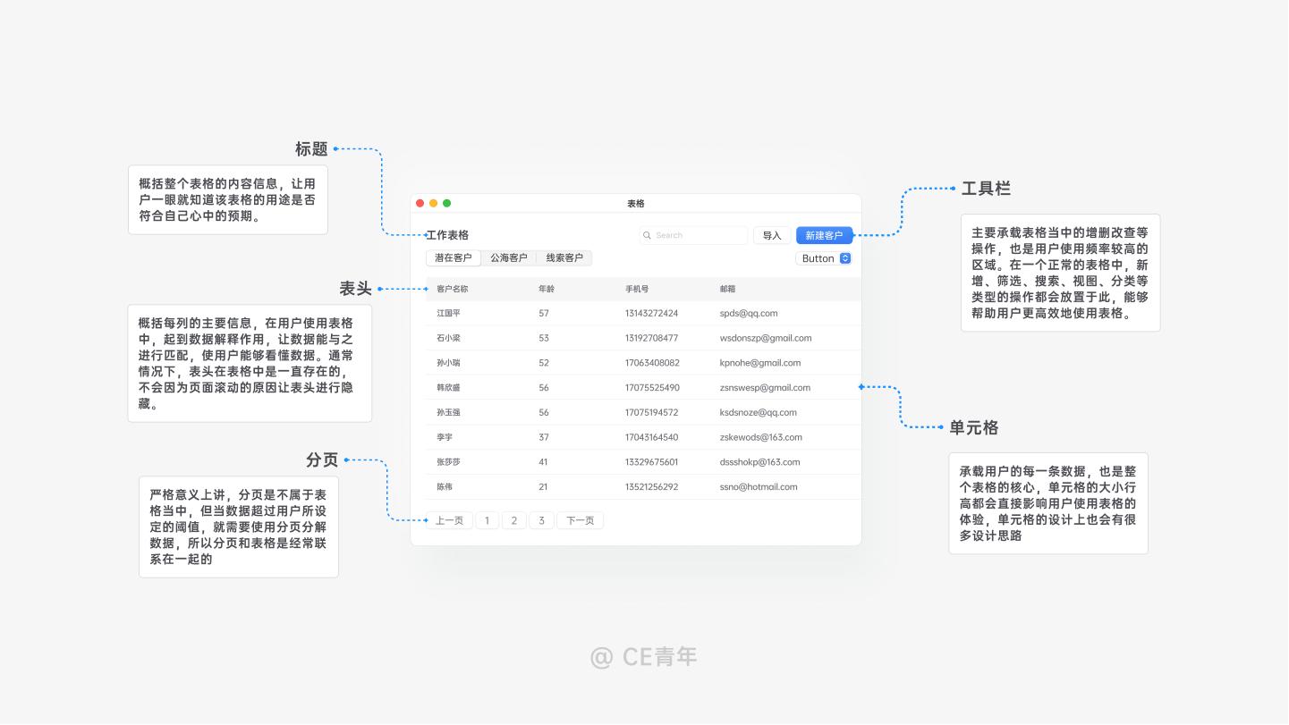Click the 客户名称 column header
The width and height of the screenshot is (1289, 725).
tap(453, 289)
